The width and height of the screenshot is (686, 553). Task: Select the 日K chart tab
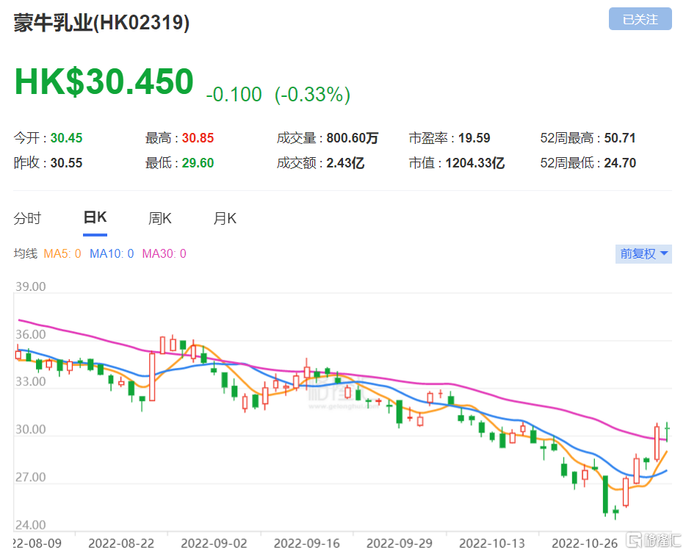click(95, 217)
